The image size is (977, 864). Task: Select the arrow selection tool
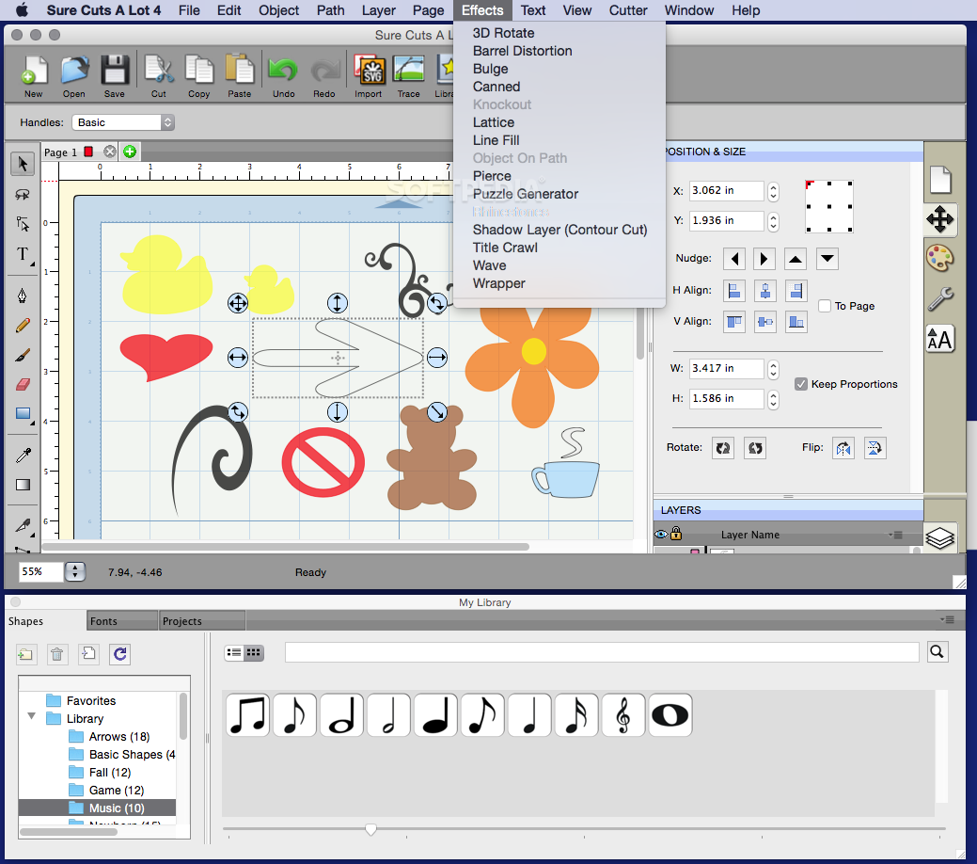pyautogui.click(x=23, y=164)
